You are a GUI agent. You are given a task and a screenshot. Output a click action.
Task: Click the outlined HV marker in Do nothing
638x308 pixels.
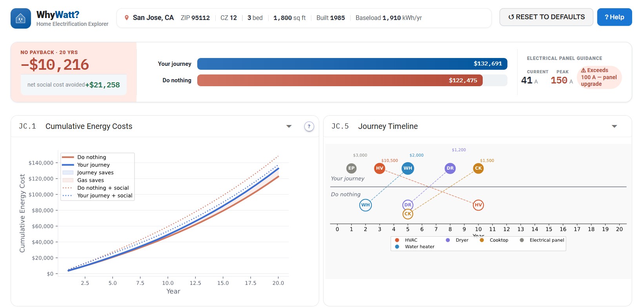point(478,205)
